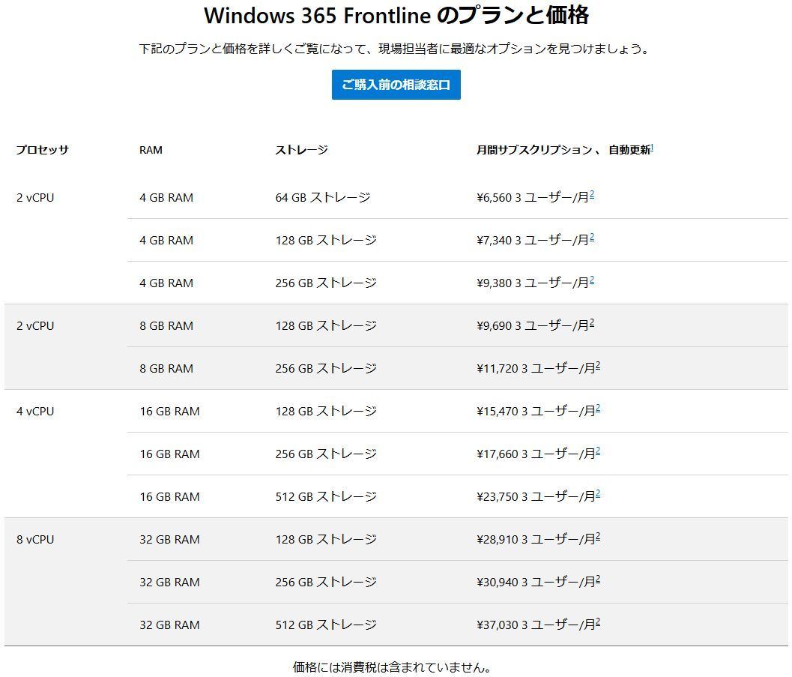Viewport: 792px width, 677px height.
Task: Open footnote 2 next to ¥15,470 price
Action: point(597,408)
